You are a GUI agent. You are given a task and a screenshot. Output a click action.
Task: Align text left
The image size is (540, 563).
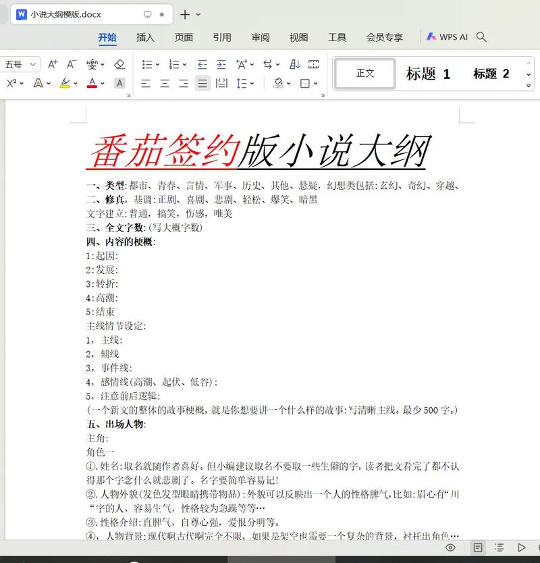[146, 84]
